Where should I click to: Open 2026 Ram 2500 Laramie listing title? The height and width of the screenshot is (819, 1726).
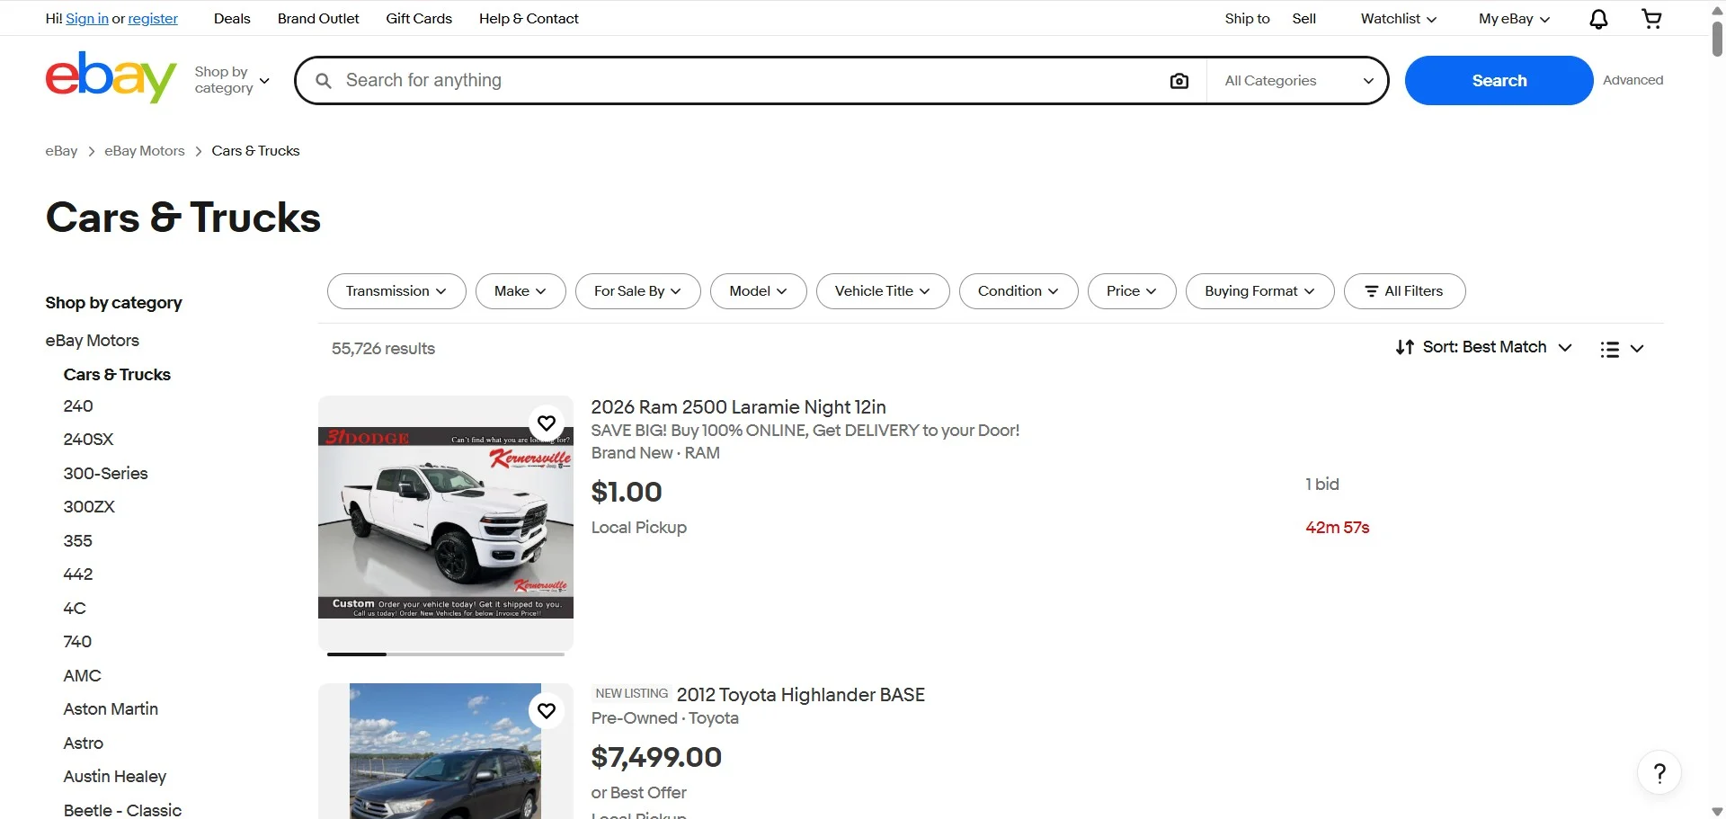pos(739,407)
